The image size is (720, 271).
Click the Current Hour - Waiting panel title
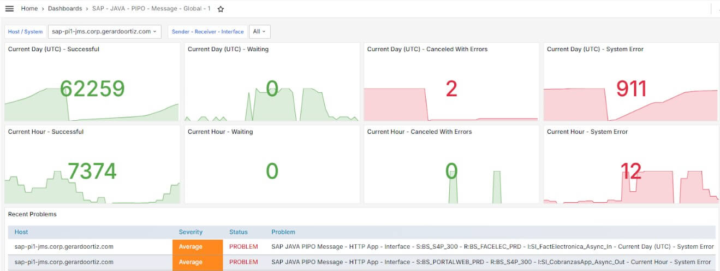point(220,132)
